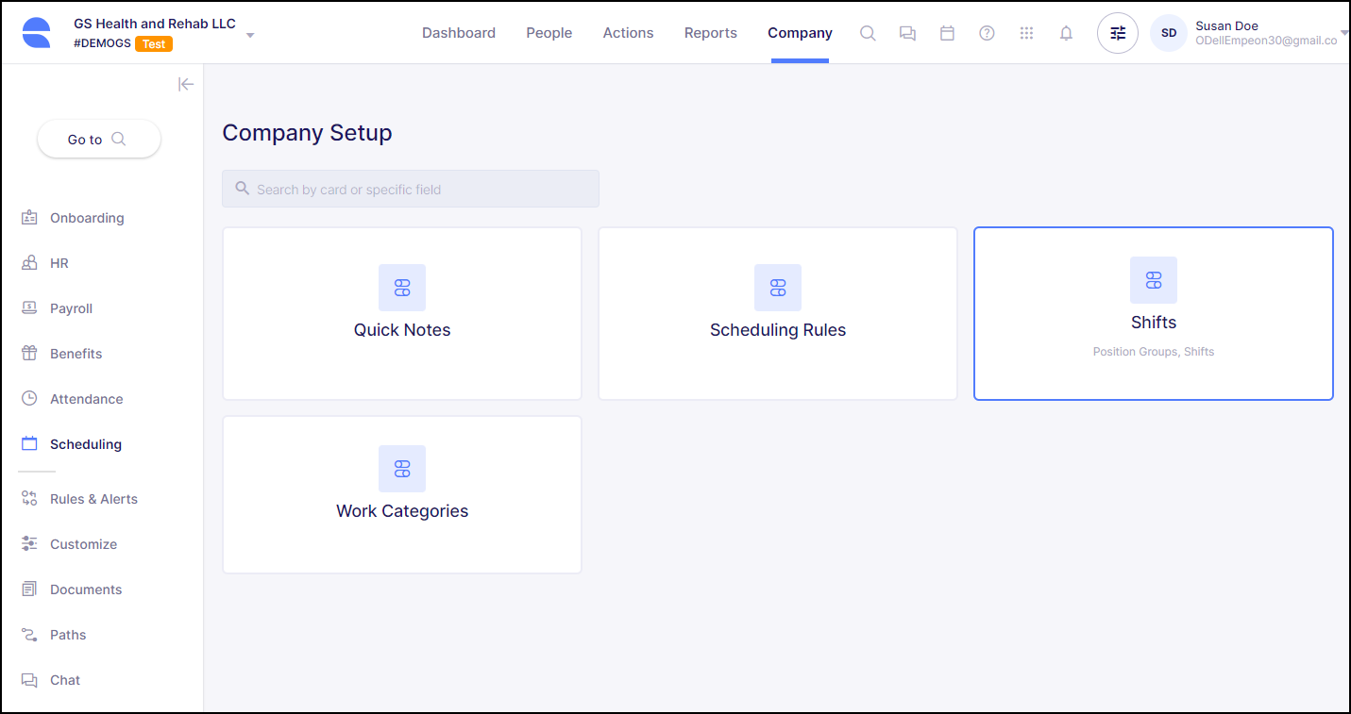Screen dimensions: 1351x714
Task: Open the calendar icon in top bar
Action: pyautogui.click(x=947, y=33)
